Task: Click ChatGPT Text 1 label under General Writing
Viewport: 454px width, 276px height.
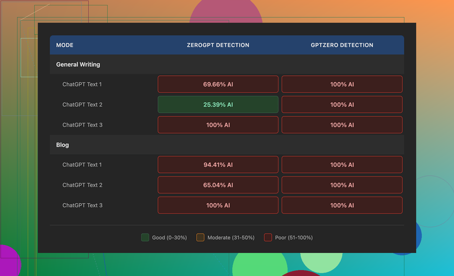Action: click(x=82, y=84)
